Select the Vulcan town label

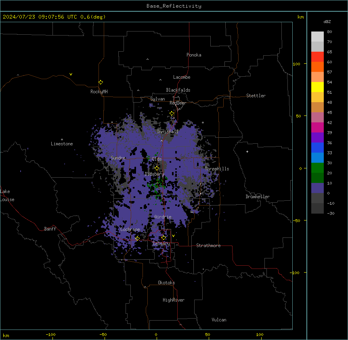[x=219, y=320]
